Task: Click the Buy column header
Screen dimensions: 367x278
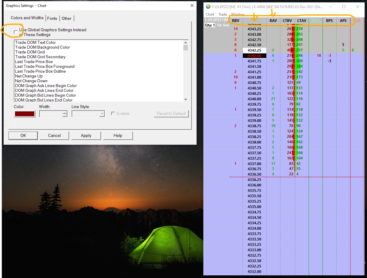Action: tap(315, 21)
